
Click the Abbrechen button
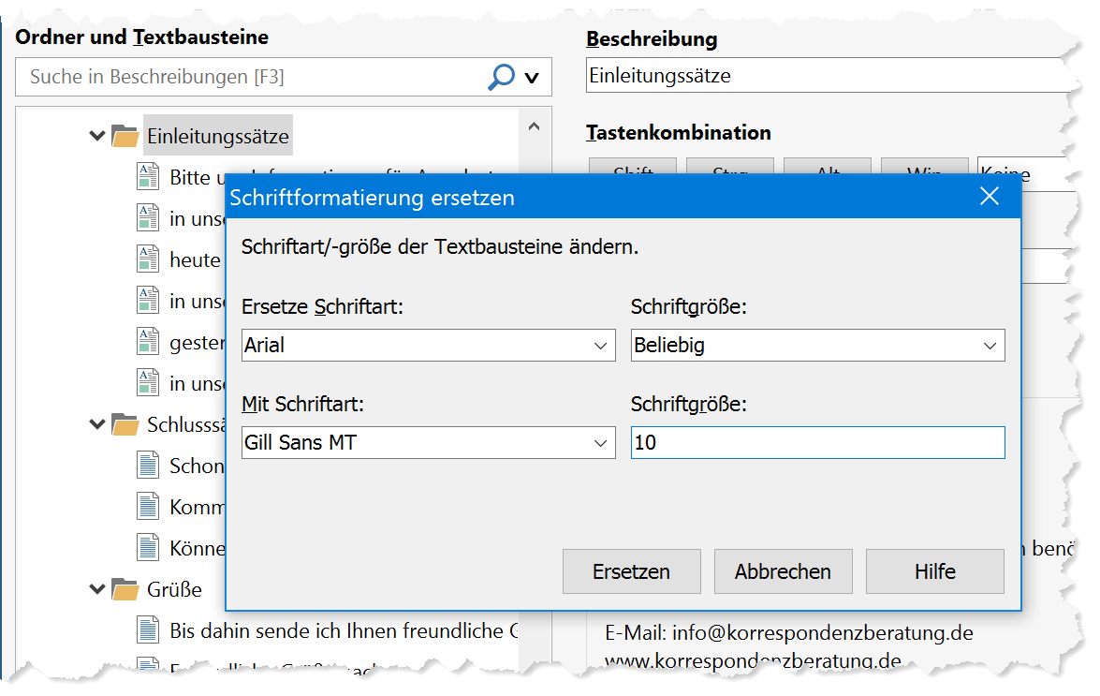783,571
